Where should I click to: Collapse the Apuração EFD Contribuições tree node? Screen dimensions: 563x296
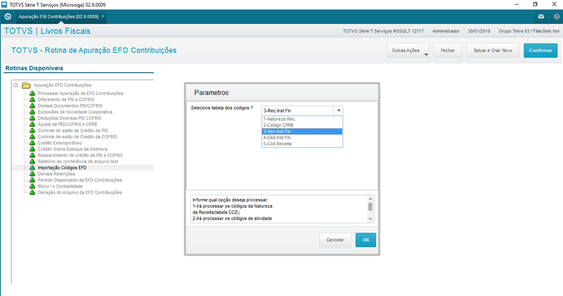click(x=15, y=85)
